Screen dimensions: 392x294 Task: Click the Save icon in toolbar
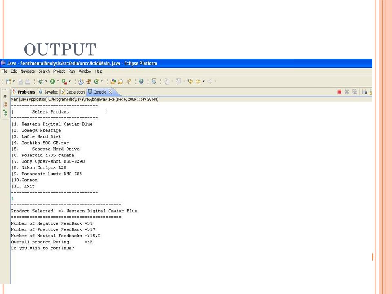click(x=20, y=82)
